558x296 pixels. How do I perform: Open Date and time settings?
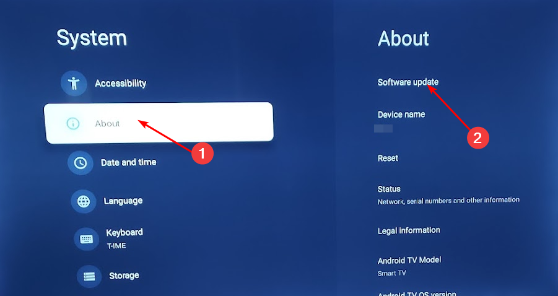point(128,163)
